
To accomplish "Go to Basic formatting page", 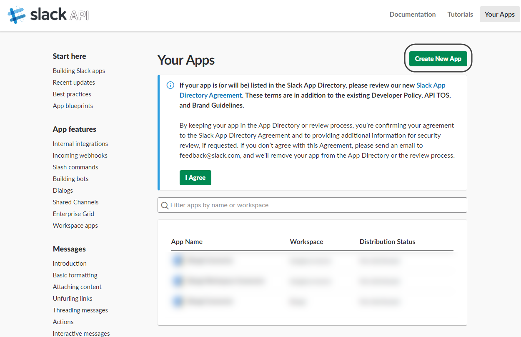I will click(x=75, y=275).
